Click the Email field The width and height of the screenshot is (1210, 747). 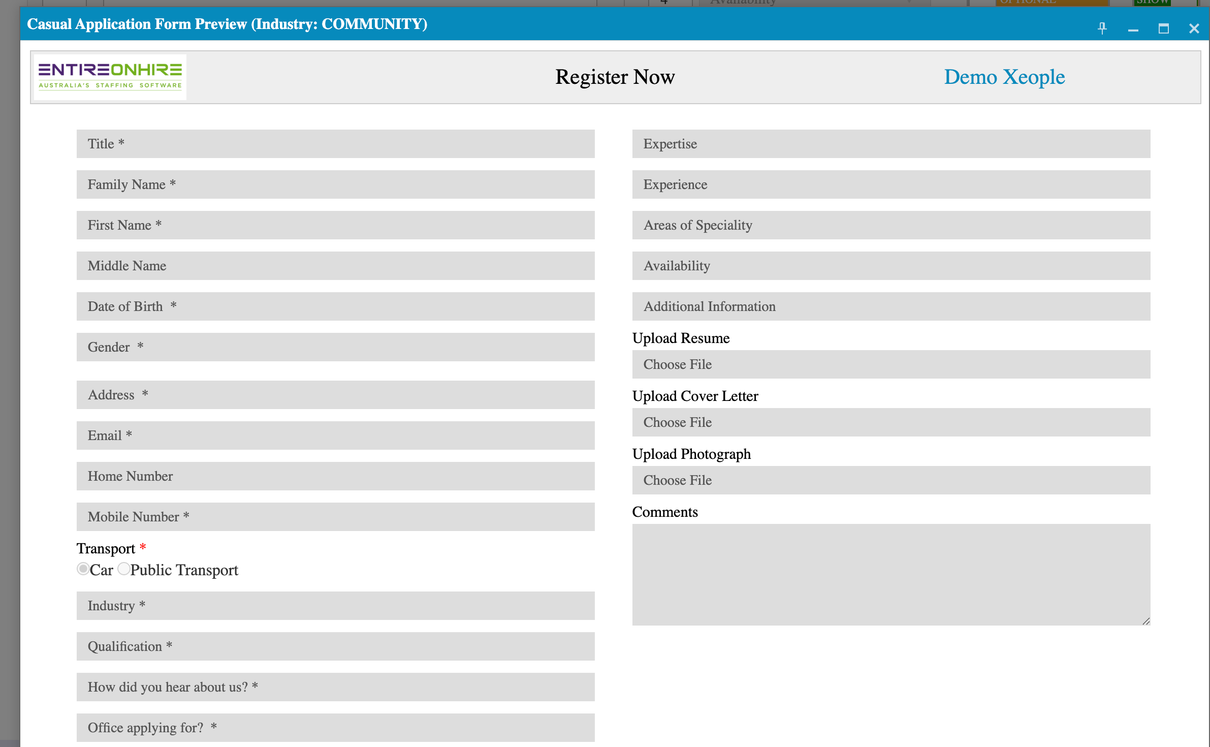(x=335, y=435)
